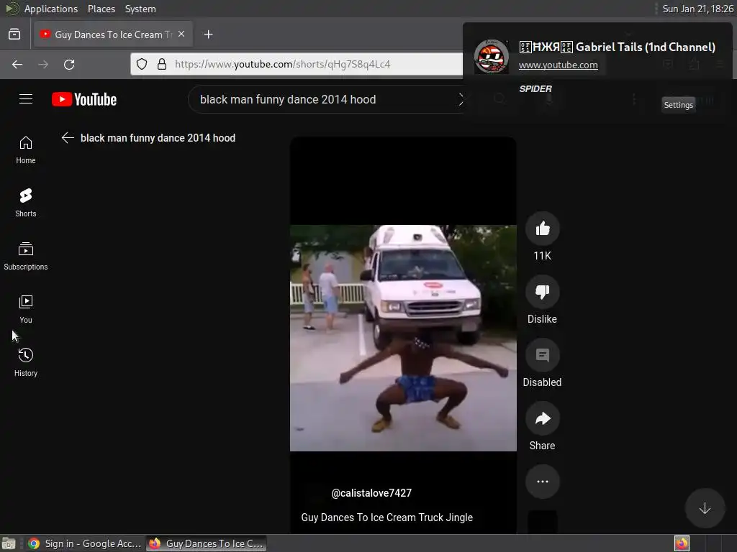Close the Guy Dances browser tab

click(181, 34)
